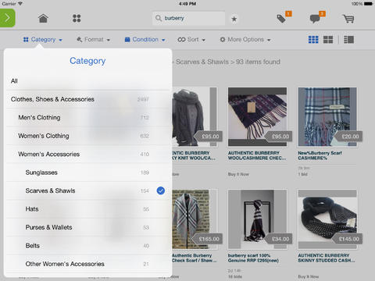Select Women's Accessories category
This screenshot has width=375, height=281.
(x=87, y=154)
